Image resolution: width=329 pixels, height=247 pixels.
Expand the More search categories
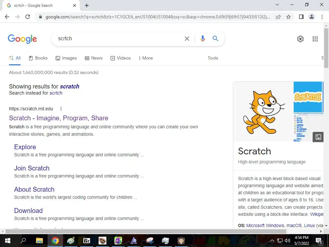[146, 58]
